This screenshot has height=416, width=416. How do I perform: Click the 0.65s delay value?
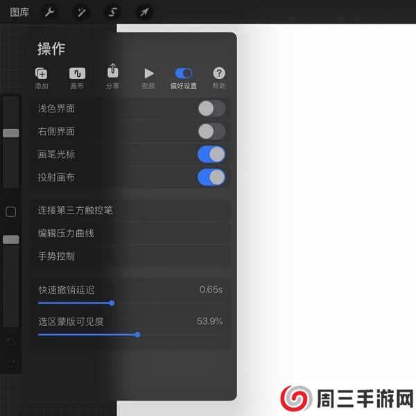tap(211, 289)
